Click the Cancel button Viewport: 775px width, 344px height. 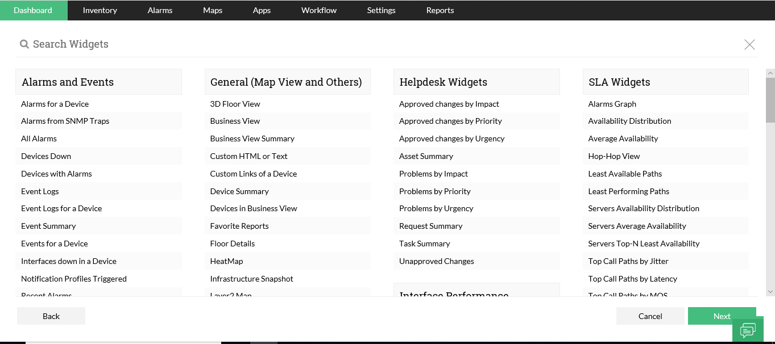650,316
